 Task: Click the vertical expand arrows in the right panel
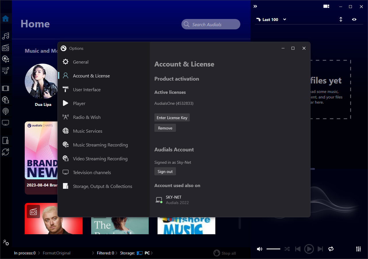341,19
